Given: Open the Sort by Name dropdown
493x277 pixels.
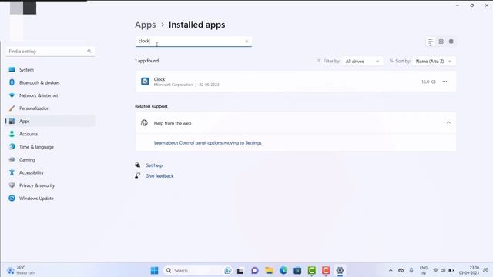Looking at the screenshot, I should point(434,62).
